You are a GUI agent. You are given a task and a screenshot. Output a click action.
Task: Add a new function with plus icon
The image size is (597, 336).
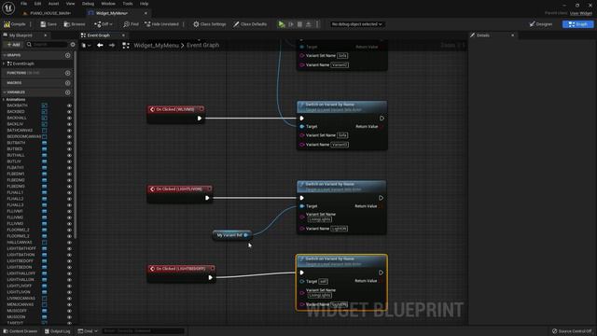(67, 73)
